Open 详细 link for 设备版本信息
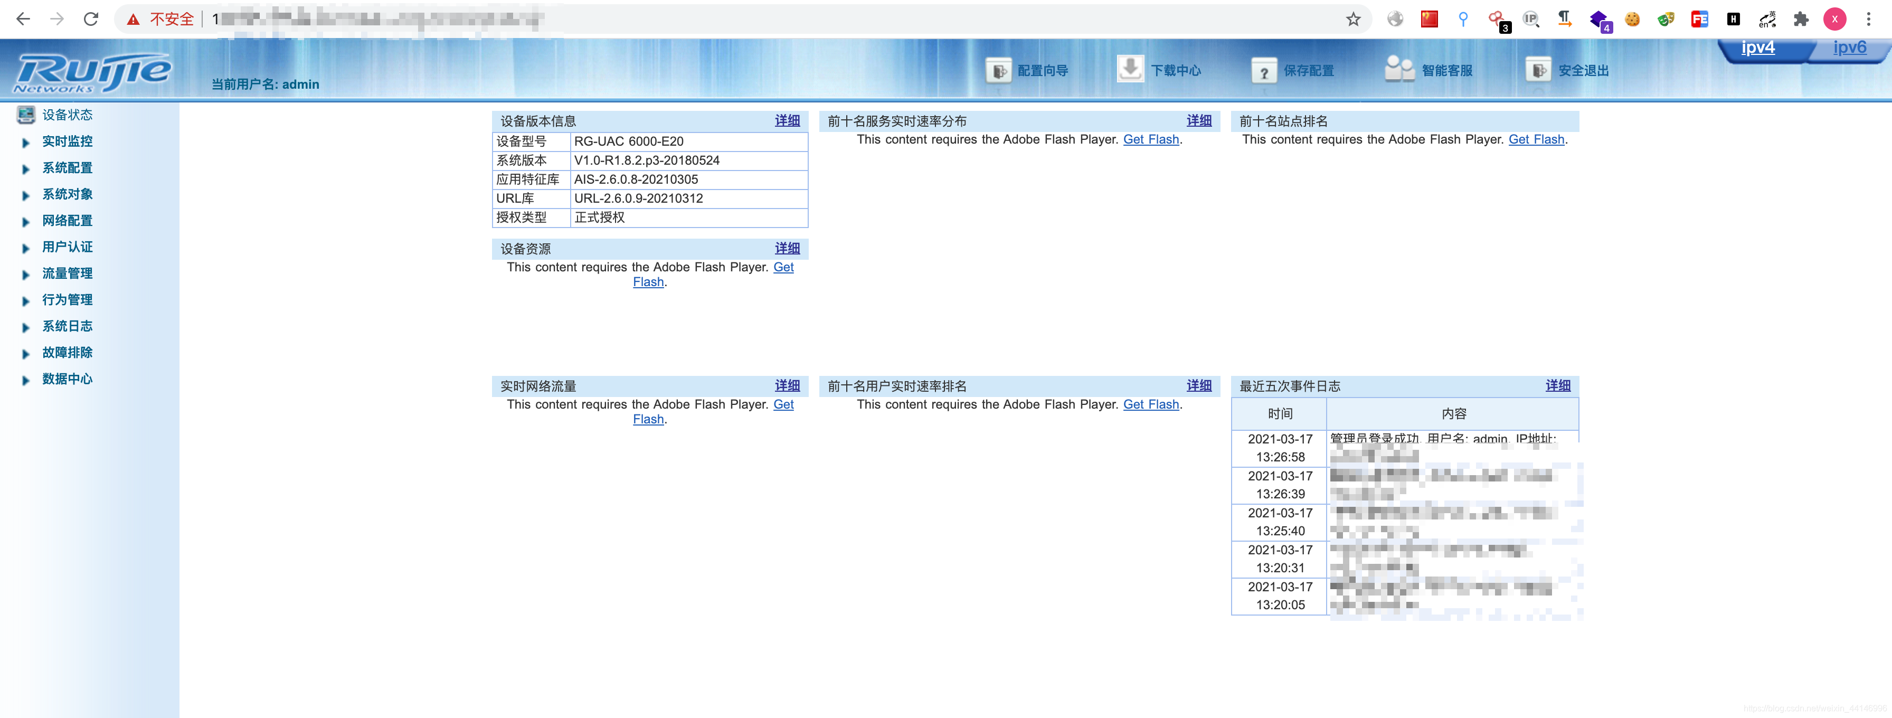The image size is (1892, 718). (787, 120)
